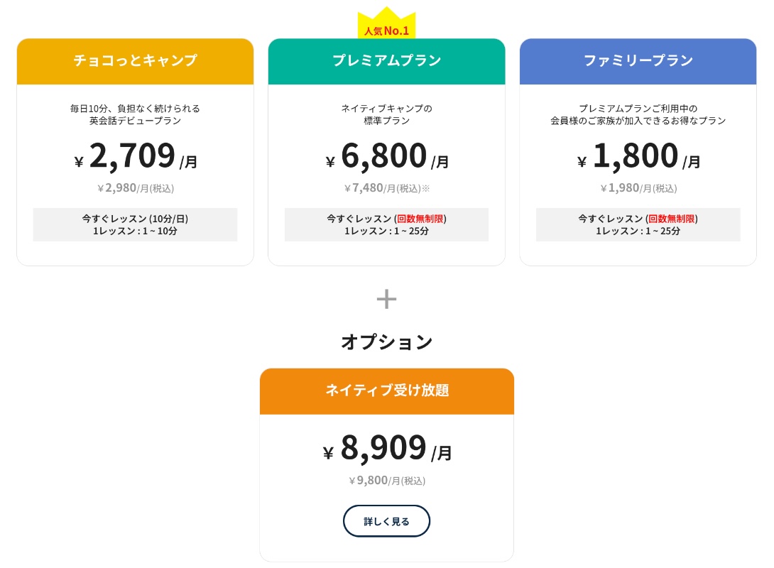
Task: Select the 今すぐレッスン (10分/日) info box
Action: tap(135, 224)
